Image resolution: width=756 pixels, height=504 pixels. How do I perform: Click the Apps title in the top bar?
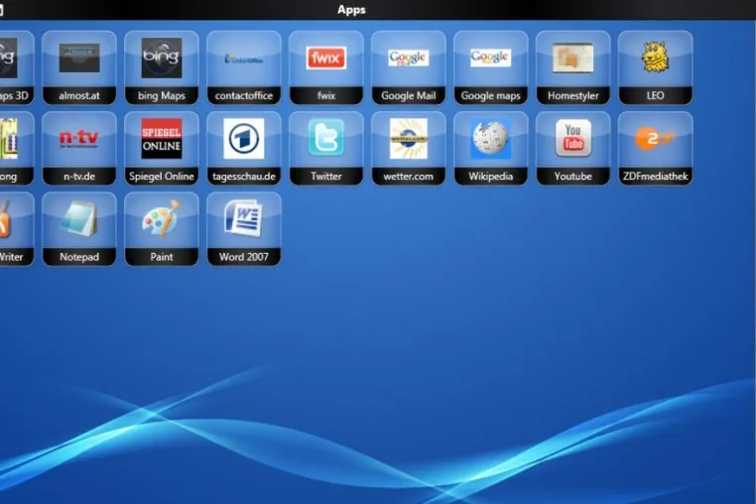click(351, 10)
